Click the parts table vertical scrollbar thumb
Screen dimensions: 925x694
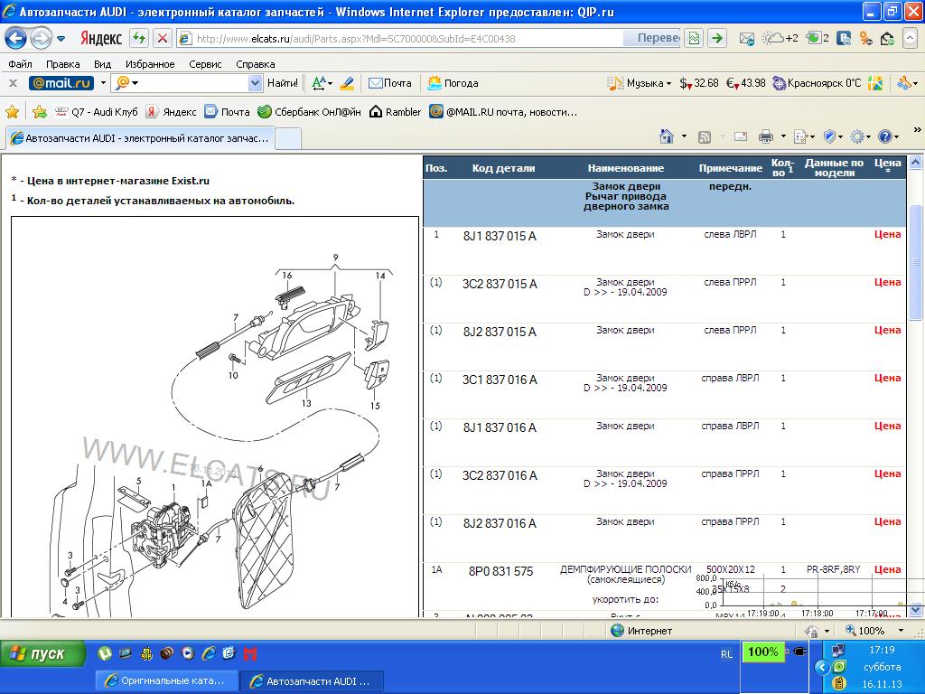pyautogui.click(x=916, y=262)
